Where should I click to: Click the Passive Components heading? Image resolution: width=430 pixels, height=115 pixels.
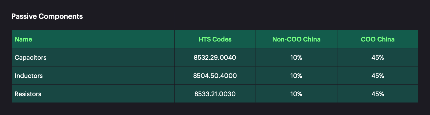(47, 16)
